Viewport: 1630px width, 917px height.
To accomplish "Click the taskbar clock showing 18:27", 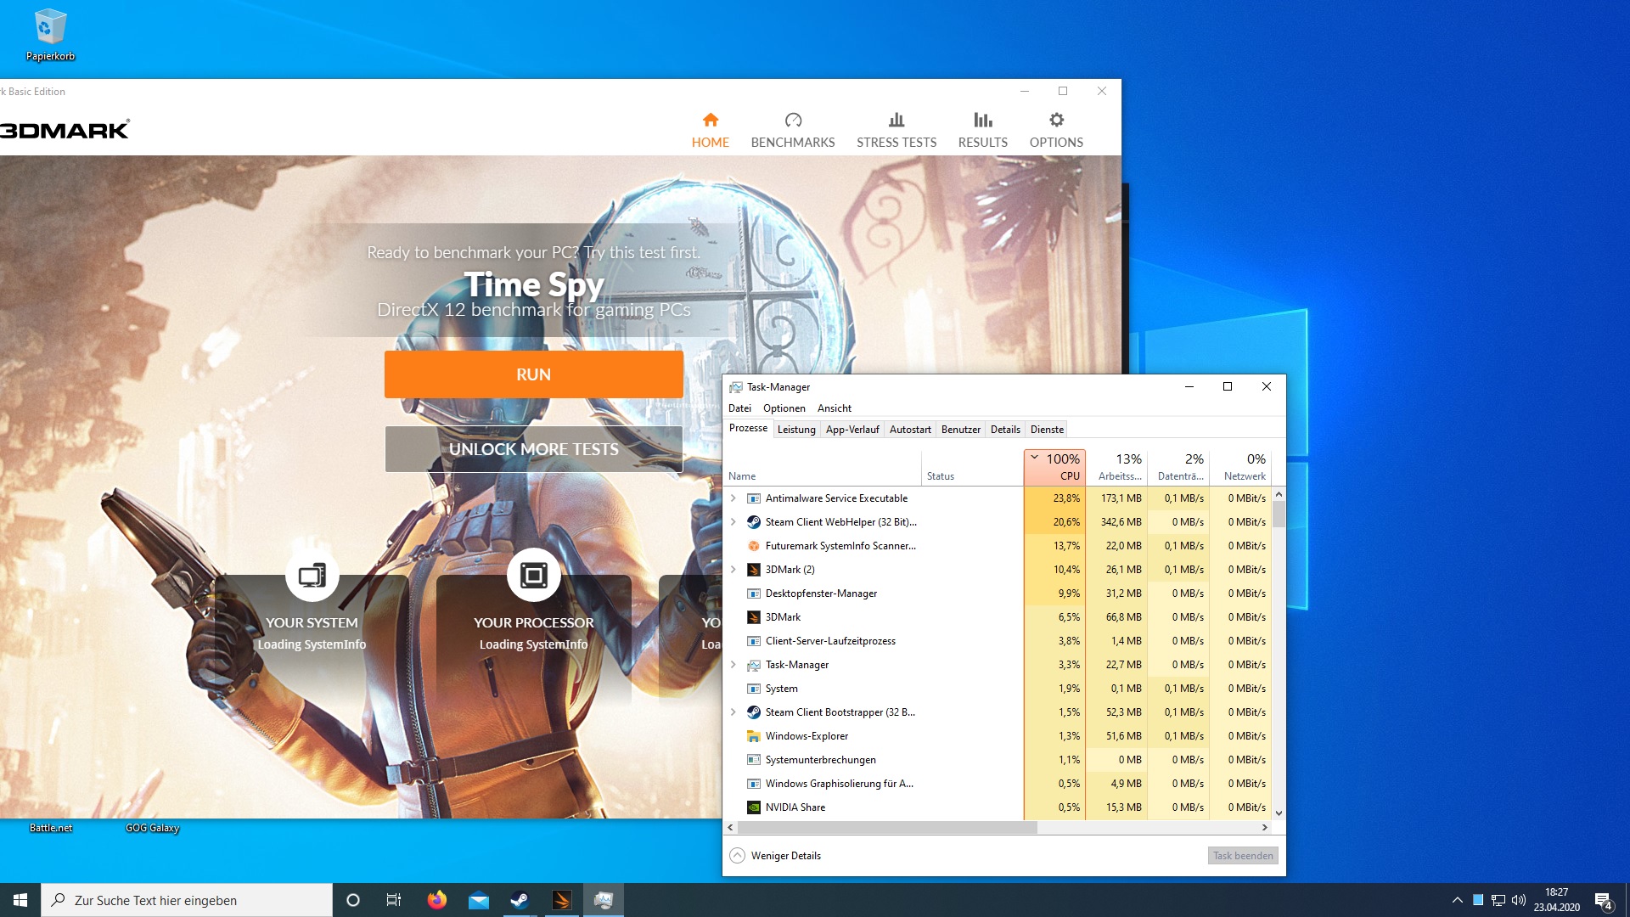I will pos(1556,900).
